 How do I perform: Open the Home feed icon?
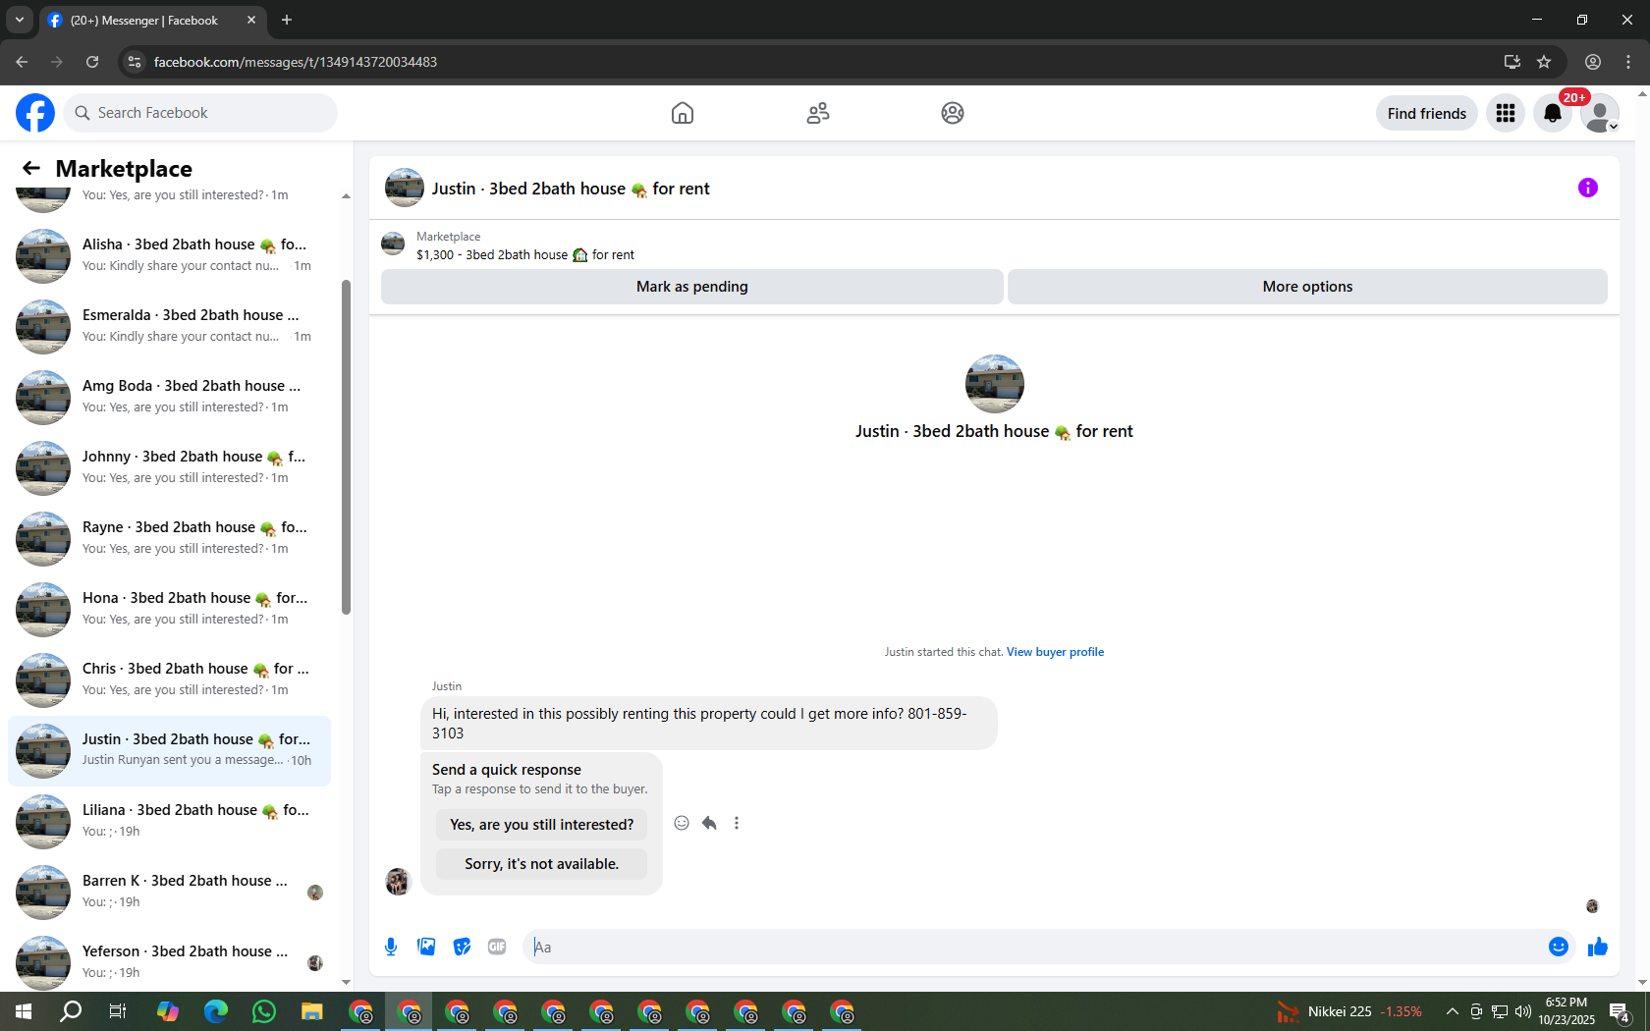683,113
